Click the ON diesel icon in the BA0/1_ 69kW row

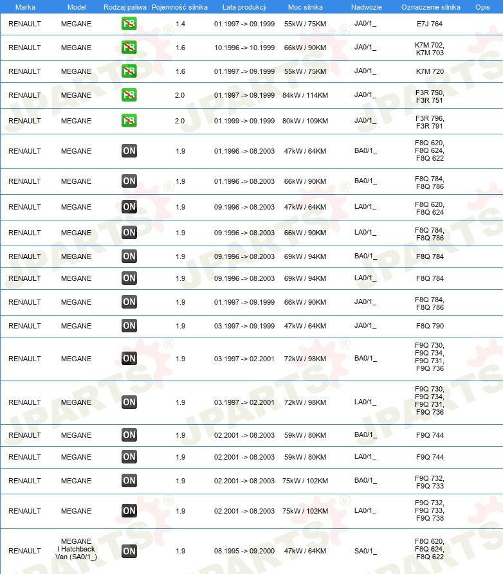point(129,256)
